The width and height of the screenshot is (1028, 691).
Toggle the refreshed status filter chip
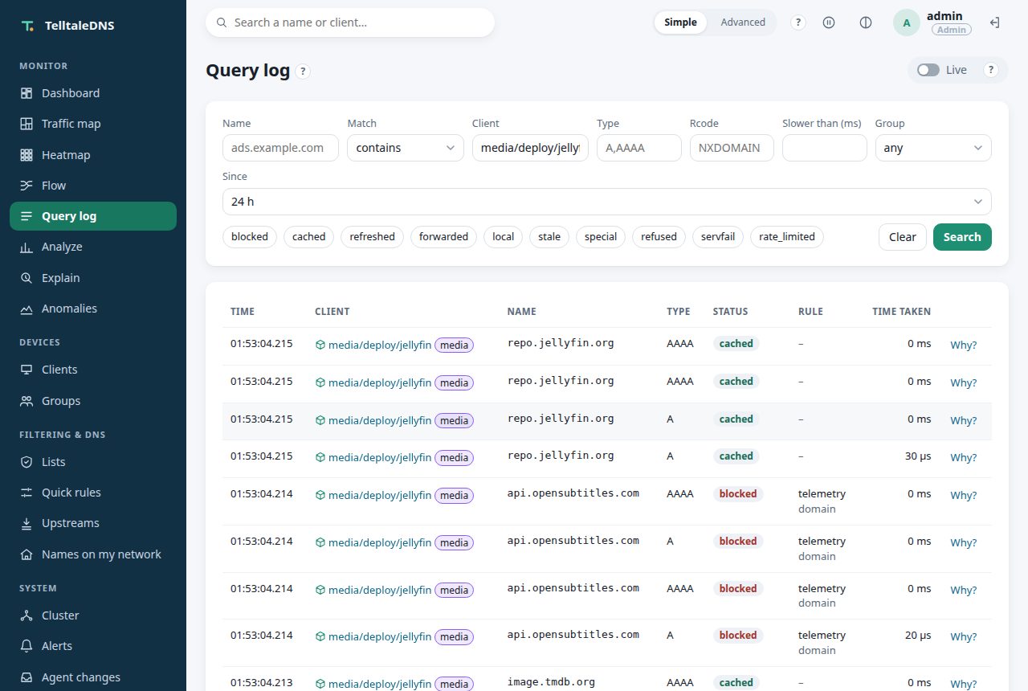(x=373, y=237)
